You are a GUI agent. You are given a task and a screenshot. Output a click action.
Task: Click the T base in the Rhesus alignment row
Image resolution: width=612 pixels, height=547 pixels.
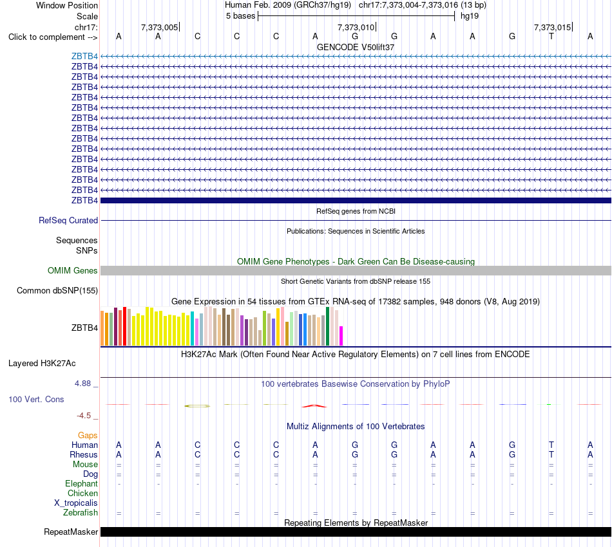(551, 454)
